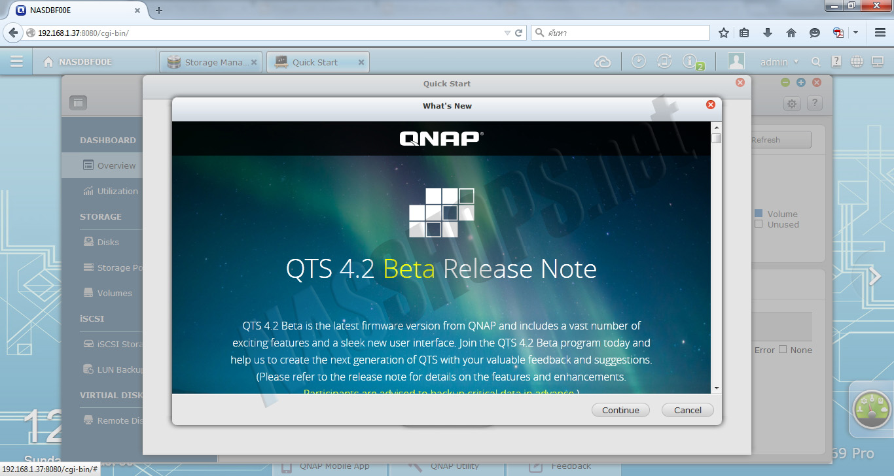Click the Feedback shortcut button

pyautogui.click(x=565, y=466)
